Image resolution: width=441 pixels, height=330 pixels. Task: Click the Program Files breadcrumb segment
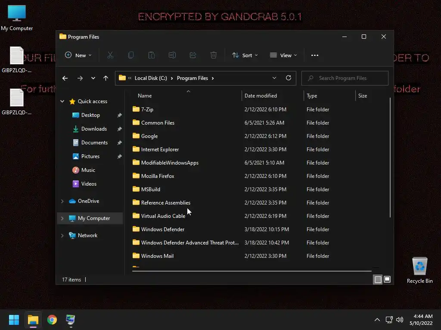(193, 78)
